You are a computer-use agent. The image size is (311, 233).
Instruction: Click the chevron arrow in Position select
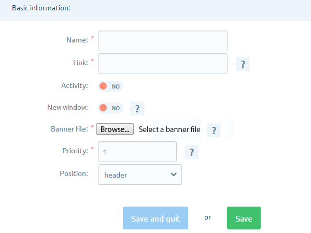pyautogui.click(x=174, y=174)
